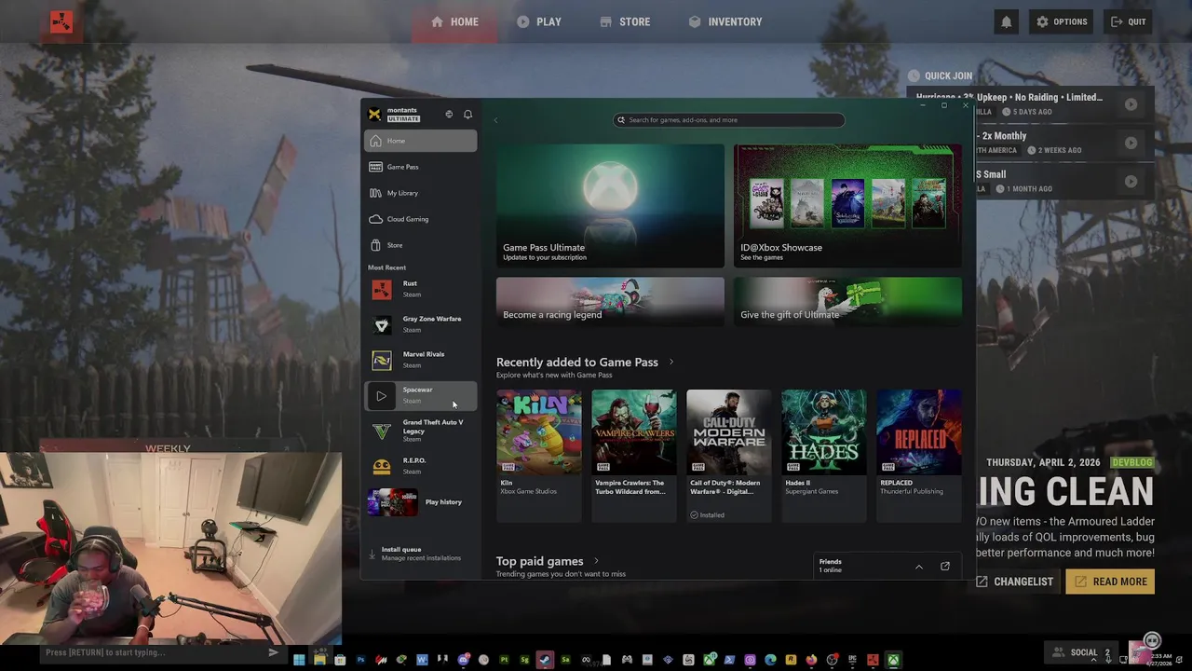Send Rust chat message arrow icon

(x=273, y=652)
